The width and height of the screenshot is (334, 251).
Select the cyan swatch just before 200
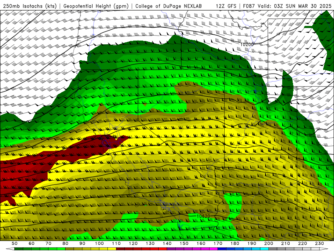point(264,249)
